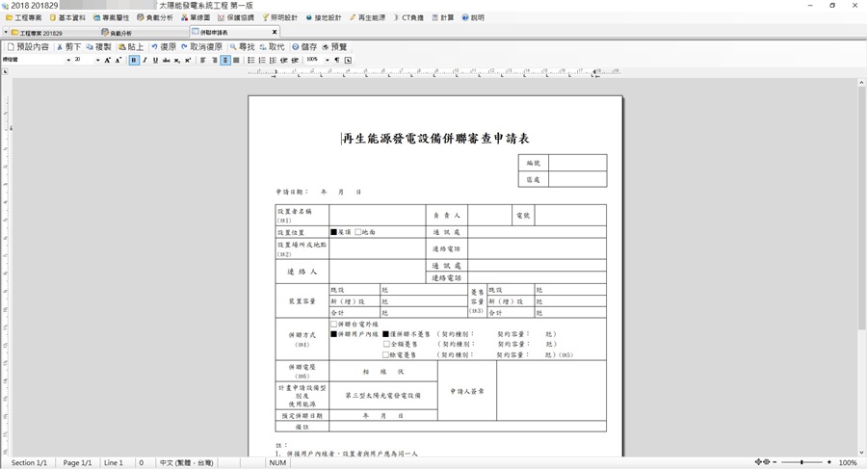
Task: Tick the 全額躉售 checkbox
Action: [x=386, y=344]
